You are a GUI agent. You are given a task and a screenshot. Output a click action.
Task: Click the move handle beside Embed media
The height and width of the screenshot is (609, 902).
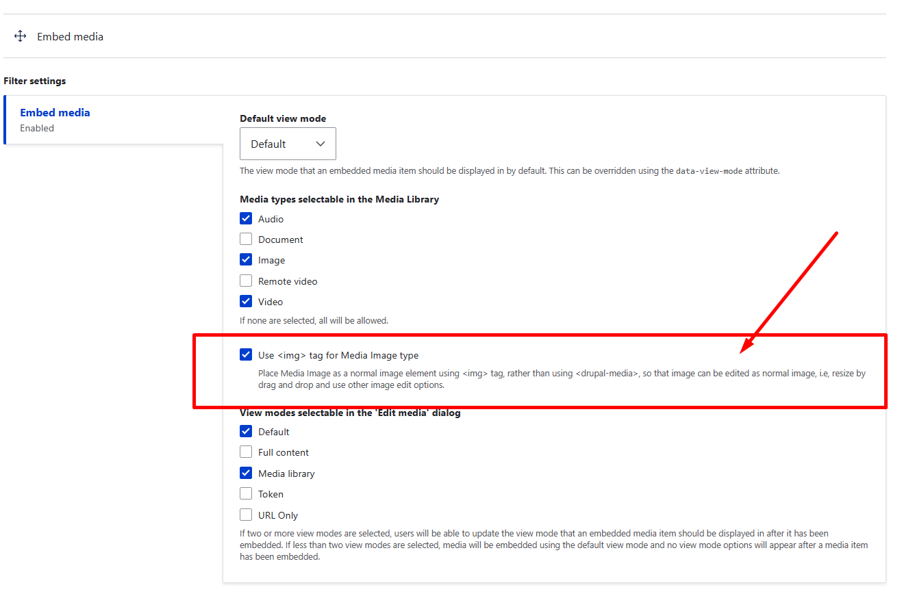[20, 36]
